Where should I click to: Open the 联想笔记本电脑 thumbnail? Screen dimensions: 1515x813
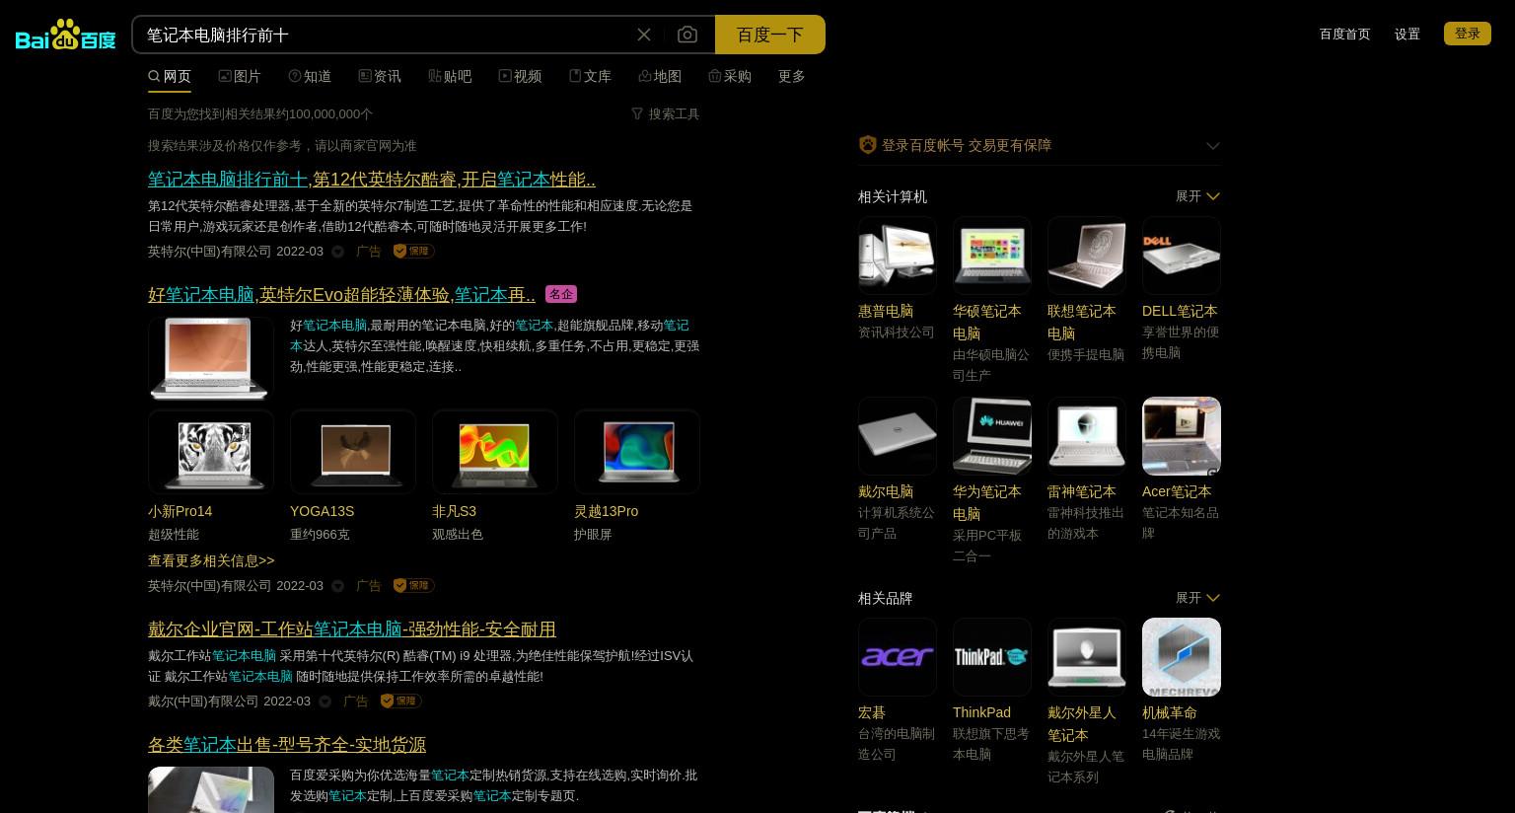point(1087,256)
